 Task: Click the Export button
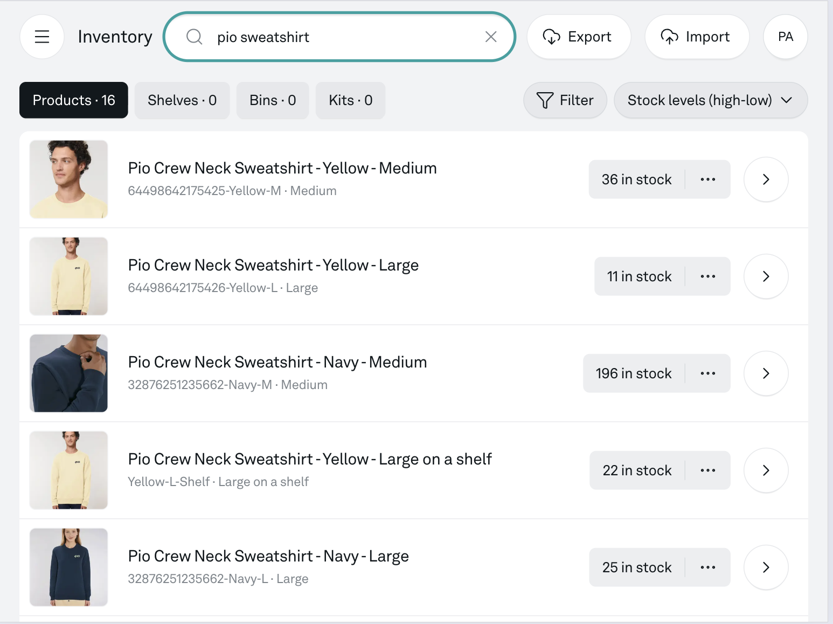click(579, 37)
